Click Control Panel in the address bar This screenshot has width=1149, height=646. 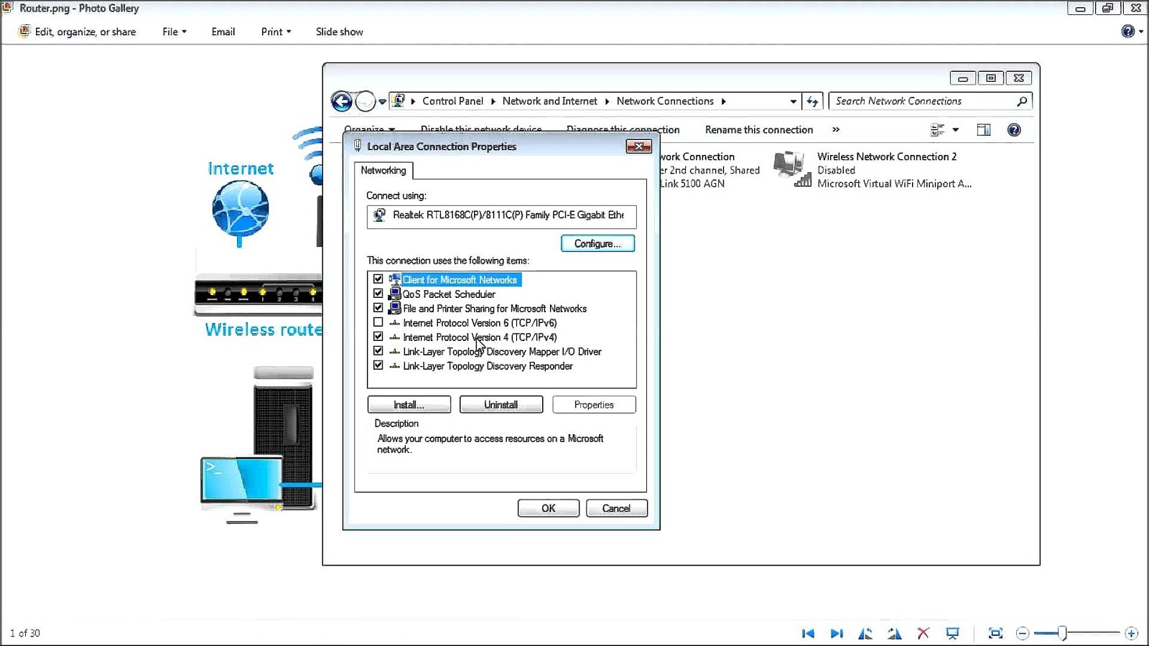(x=453, y=101)
